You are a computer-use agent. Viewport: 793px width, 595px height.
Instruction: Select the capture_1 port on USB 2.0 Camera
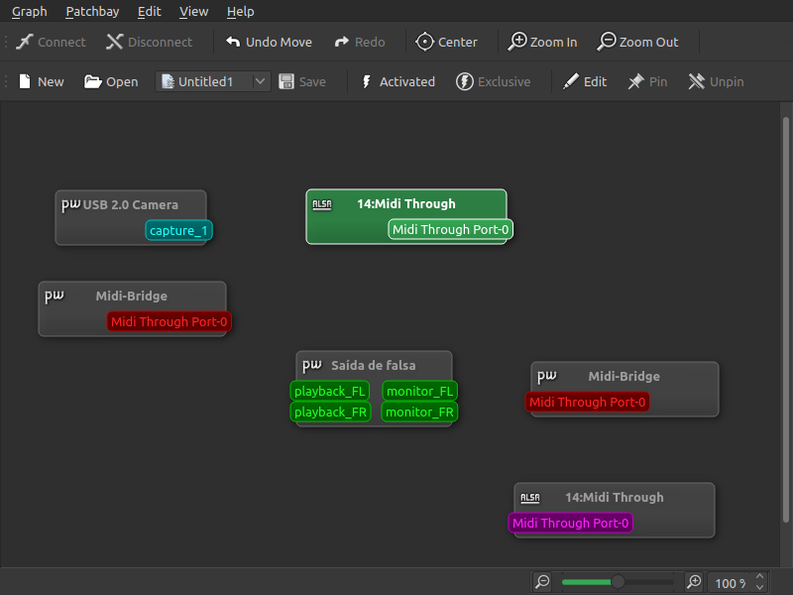point(178,231)
